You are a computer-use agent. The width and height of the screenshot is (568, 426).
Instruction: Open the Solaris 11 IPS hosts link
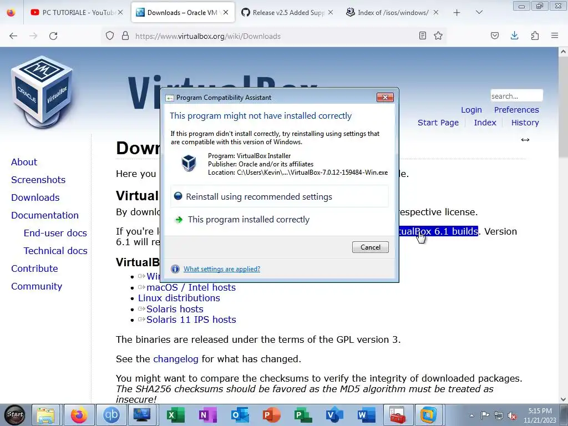(x=191, y=319)
